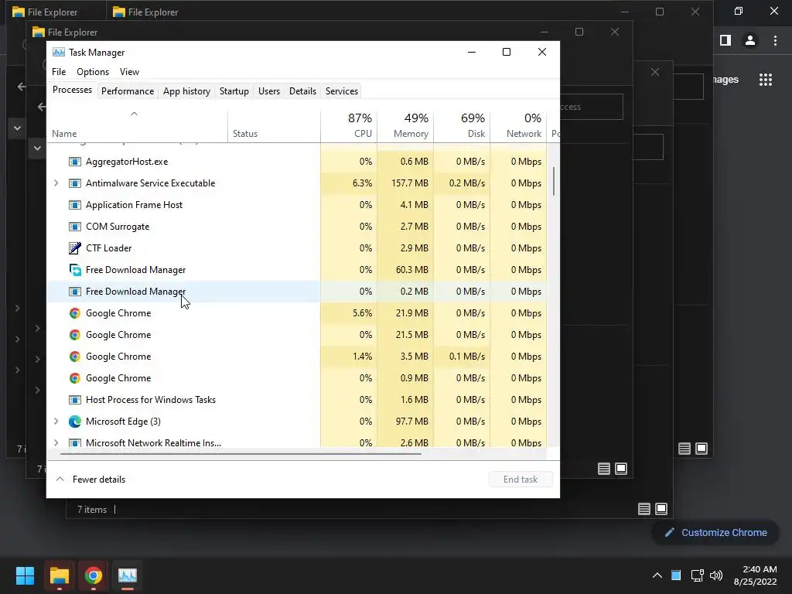Sort processes by CPU usage column
This screenshot has height=594, width=792.
pos(349,126)
